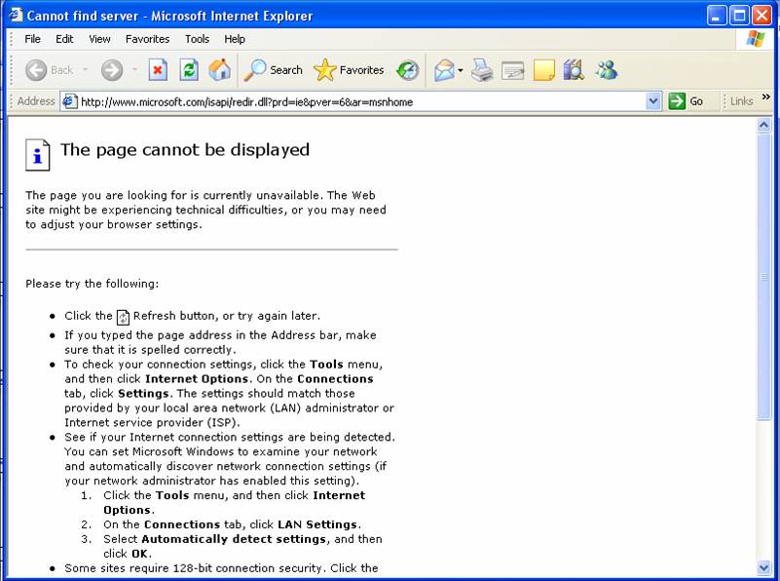Click the Edit page toolbar icon

(513, 71)
